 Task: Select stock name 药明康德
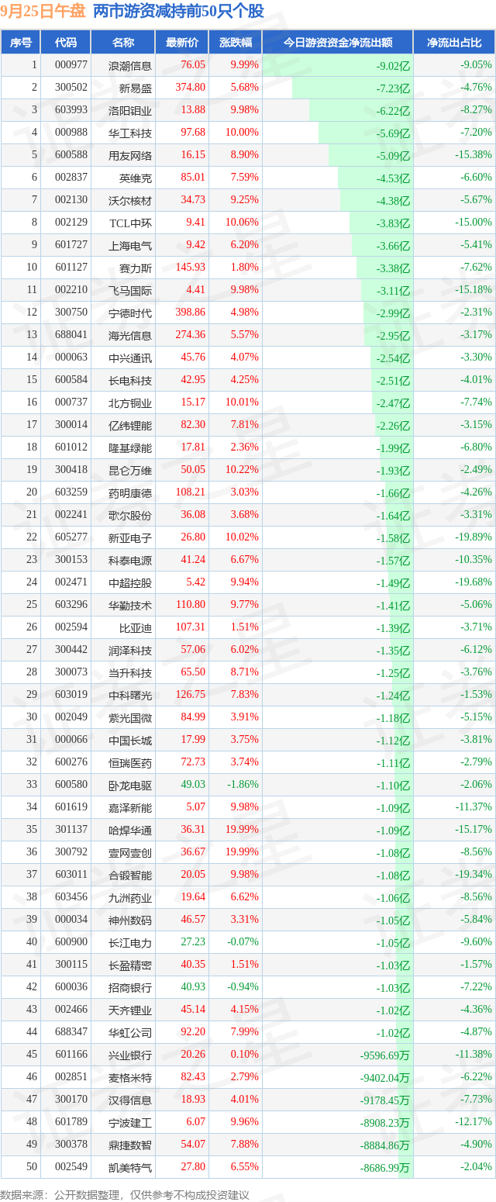[130, 493]
